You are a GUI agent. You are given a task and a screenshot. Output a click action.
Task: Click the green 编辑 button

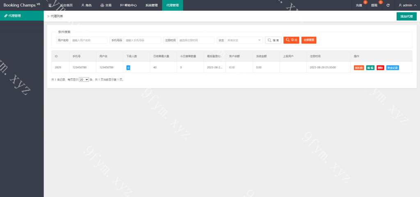click(x=370, y=68)
